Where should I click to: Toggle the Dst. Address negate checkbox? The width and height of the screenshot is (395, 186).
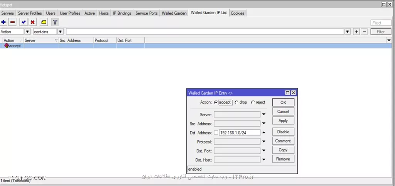click(x=216, y=133)
